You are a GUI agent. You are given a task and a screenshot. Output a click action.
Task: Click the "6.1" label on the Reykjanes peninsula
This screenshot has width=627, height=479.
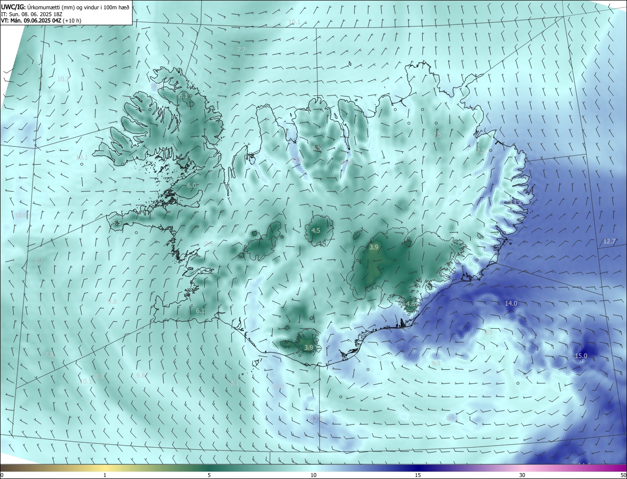[x=200, y=311]
